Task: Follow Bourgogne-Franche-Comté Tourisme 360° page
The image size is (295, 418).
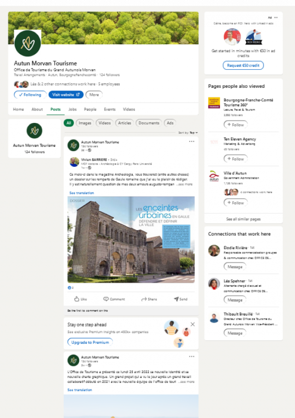Action: point(236,125)
